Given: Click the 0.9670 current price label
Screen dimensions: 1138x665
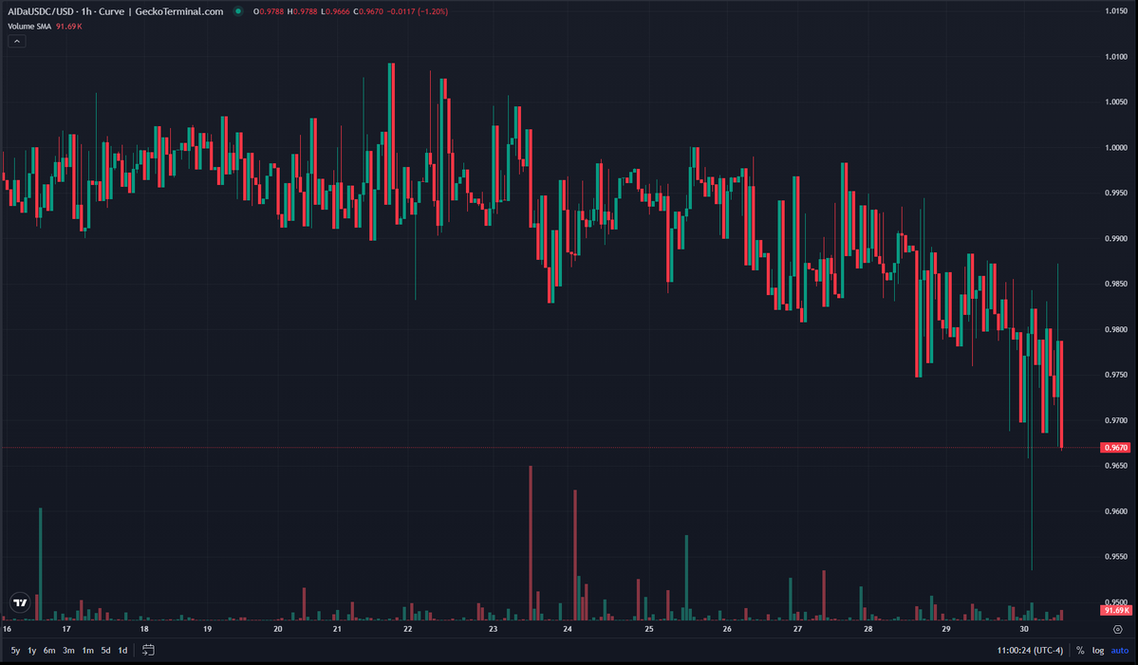Looking at the screenshot, I should 1114,447.
